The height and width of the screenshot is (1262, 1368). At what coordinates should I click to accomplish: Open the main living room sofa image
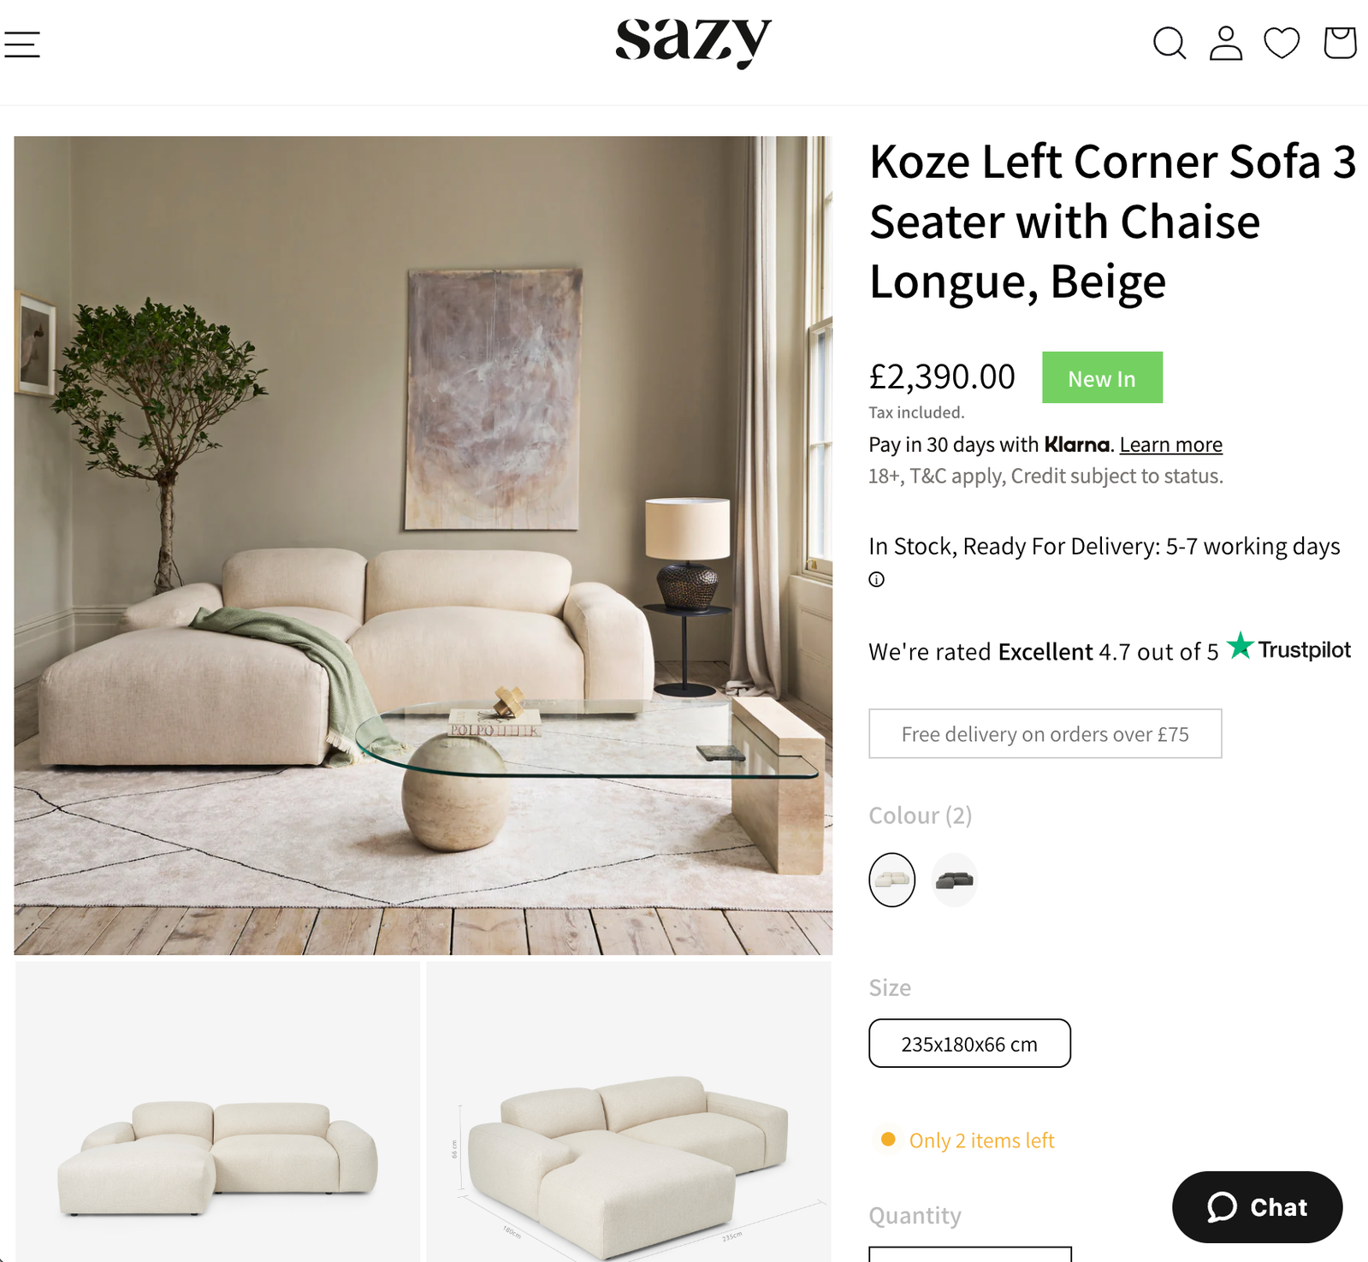tap(423, 545)
